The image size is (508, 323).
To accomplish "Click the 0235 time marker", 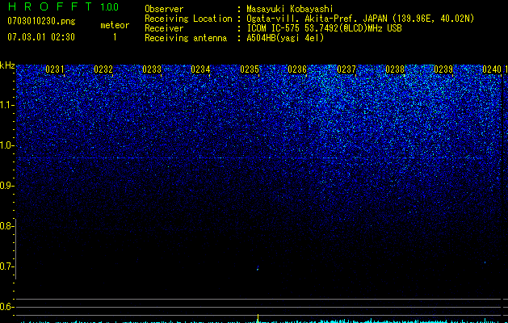I will point(250,69).
